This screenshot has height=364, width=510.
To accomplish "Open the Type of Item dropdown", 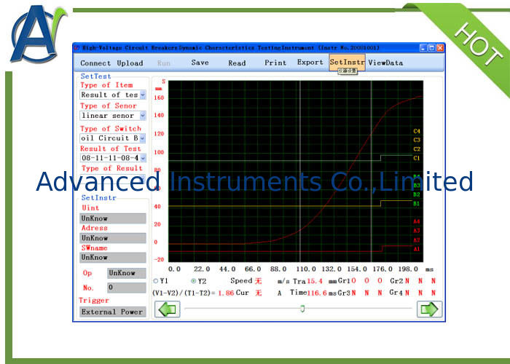I will tap(113, 95).
